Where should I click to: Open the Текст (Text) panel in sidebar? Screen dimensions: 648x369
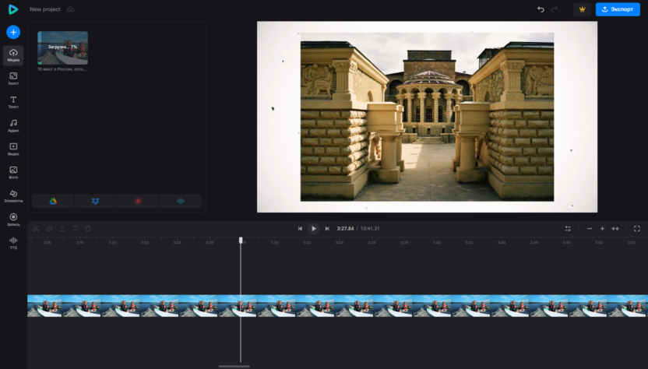pyautogui.click(x=13, y=102)
